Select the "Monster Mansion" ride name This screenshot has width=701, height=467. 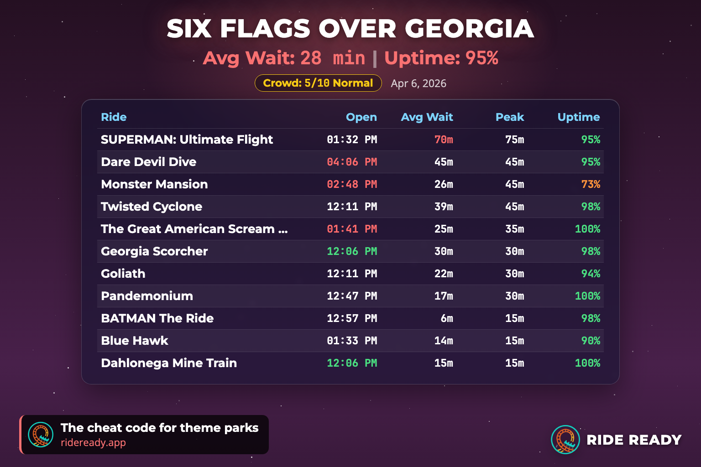pyautogui.click(x=154, y=184)
